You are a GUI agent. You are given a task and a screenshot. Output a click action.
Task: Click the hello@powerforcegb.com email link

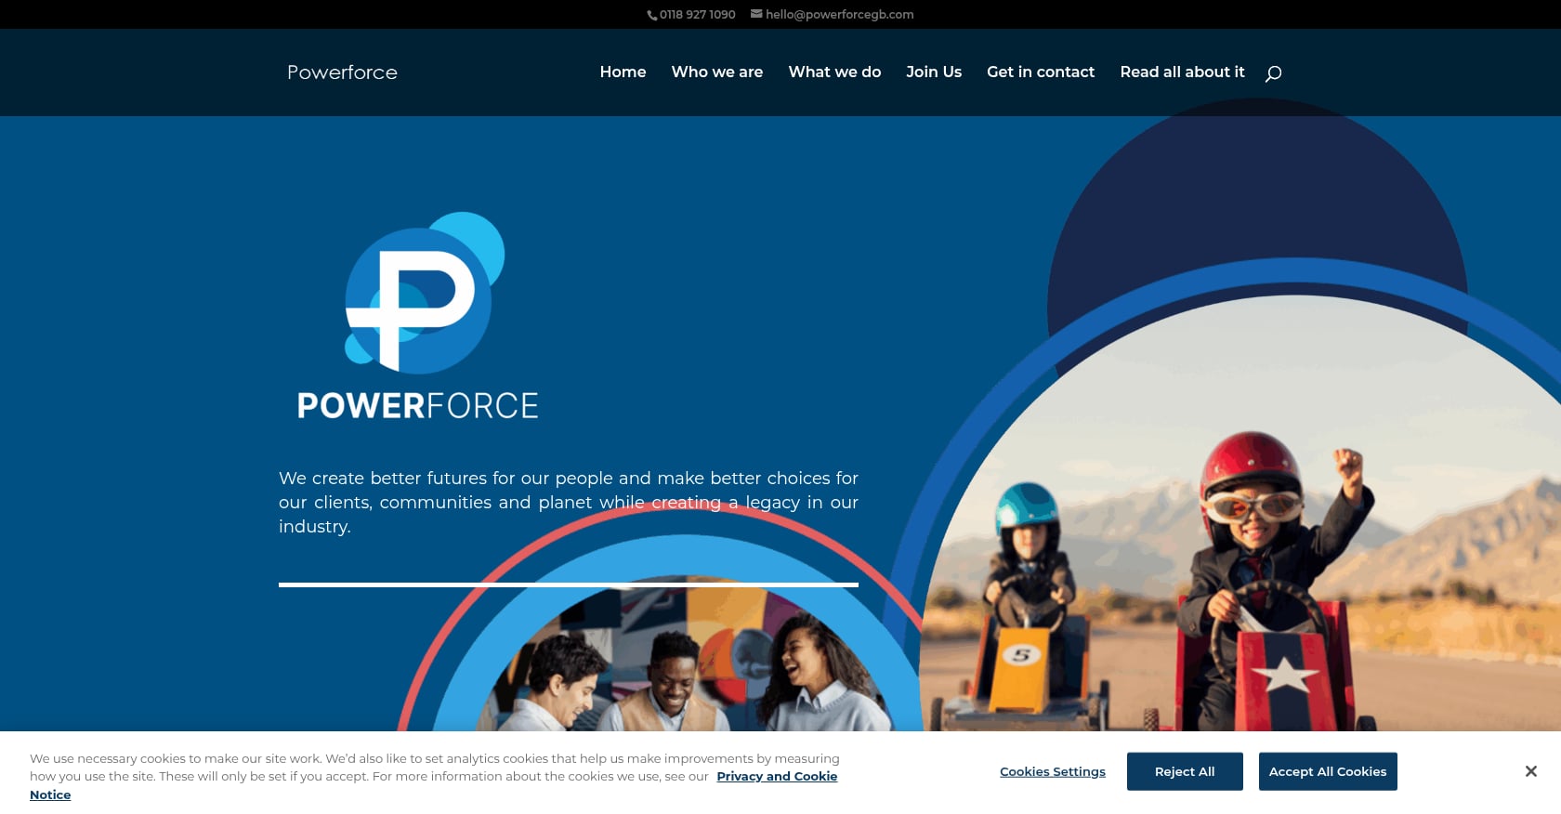(x=840, y=15)
